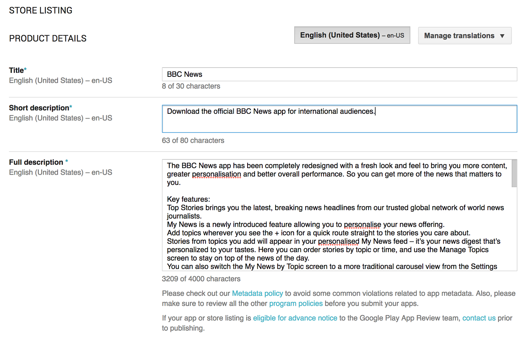The image size is (528, 339).
Task: Open the Manage translations dropdown
Action: click(x=465, y=36)
